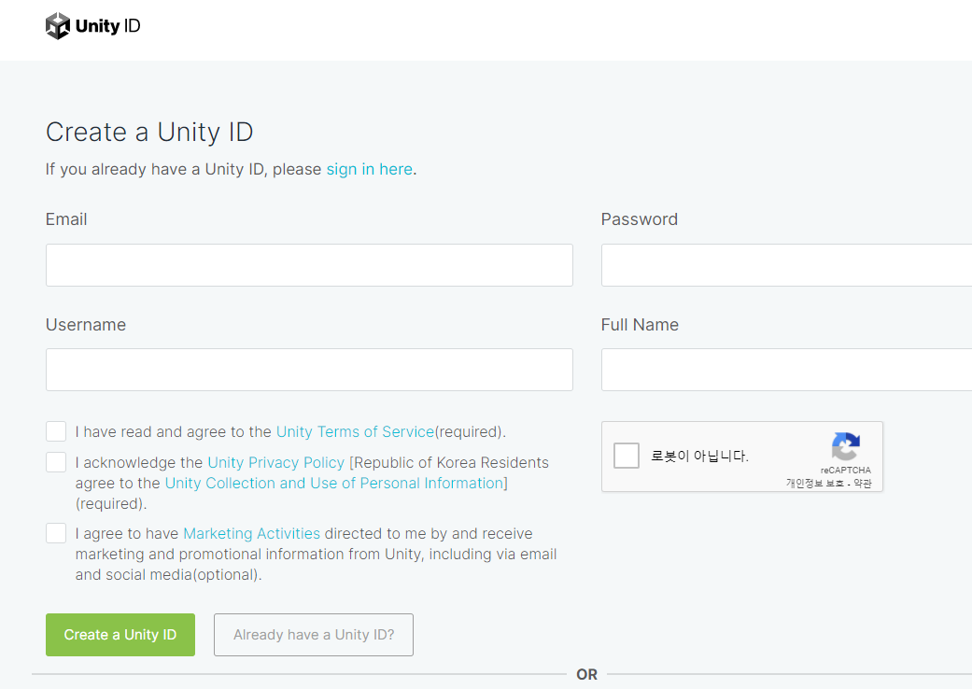Viewport: 972px width, 689px height.
Task: Check the Terms of Service agreement box
Action: click(x=56, y=431)
